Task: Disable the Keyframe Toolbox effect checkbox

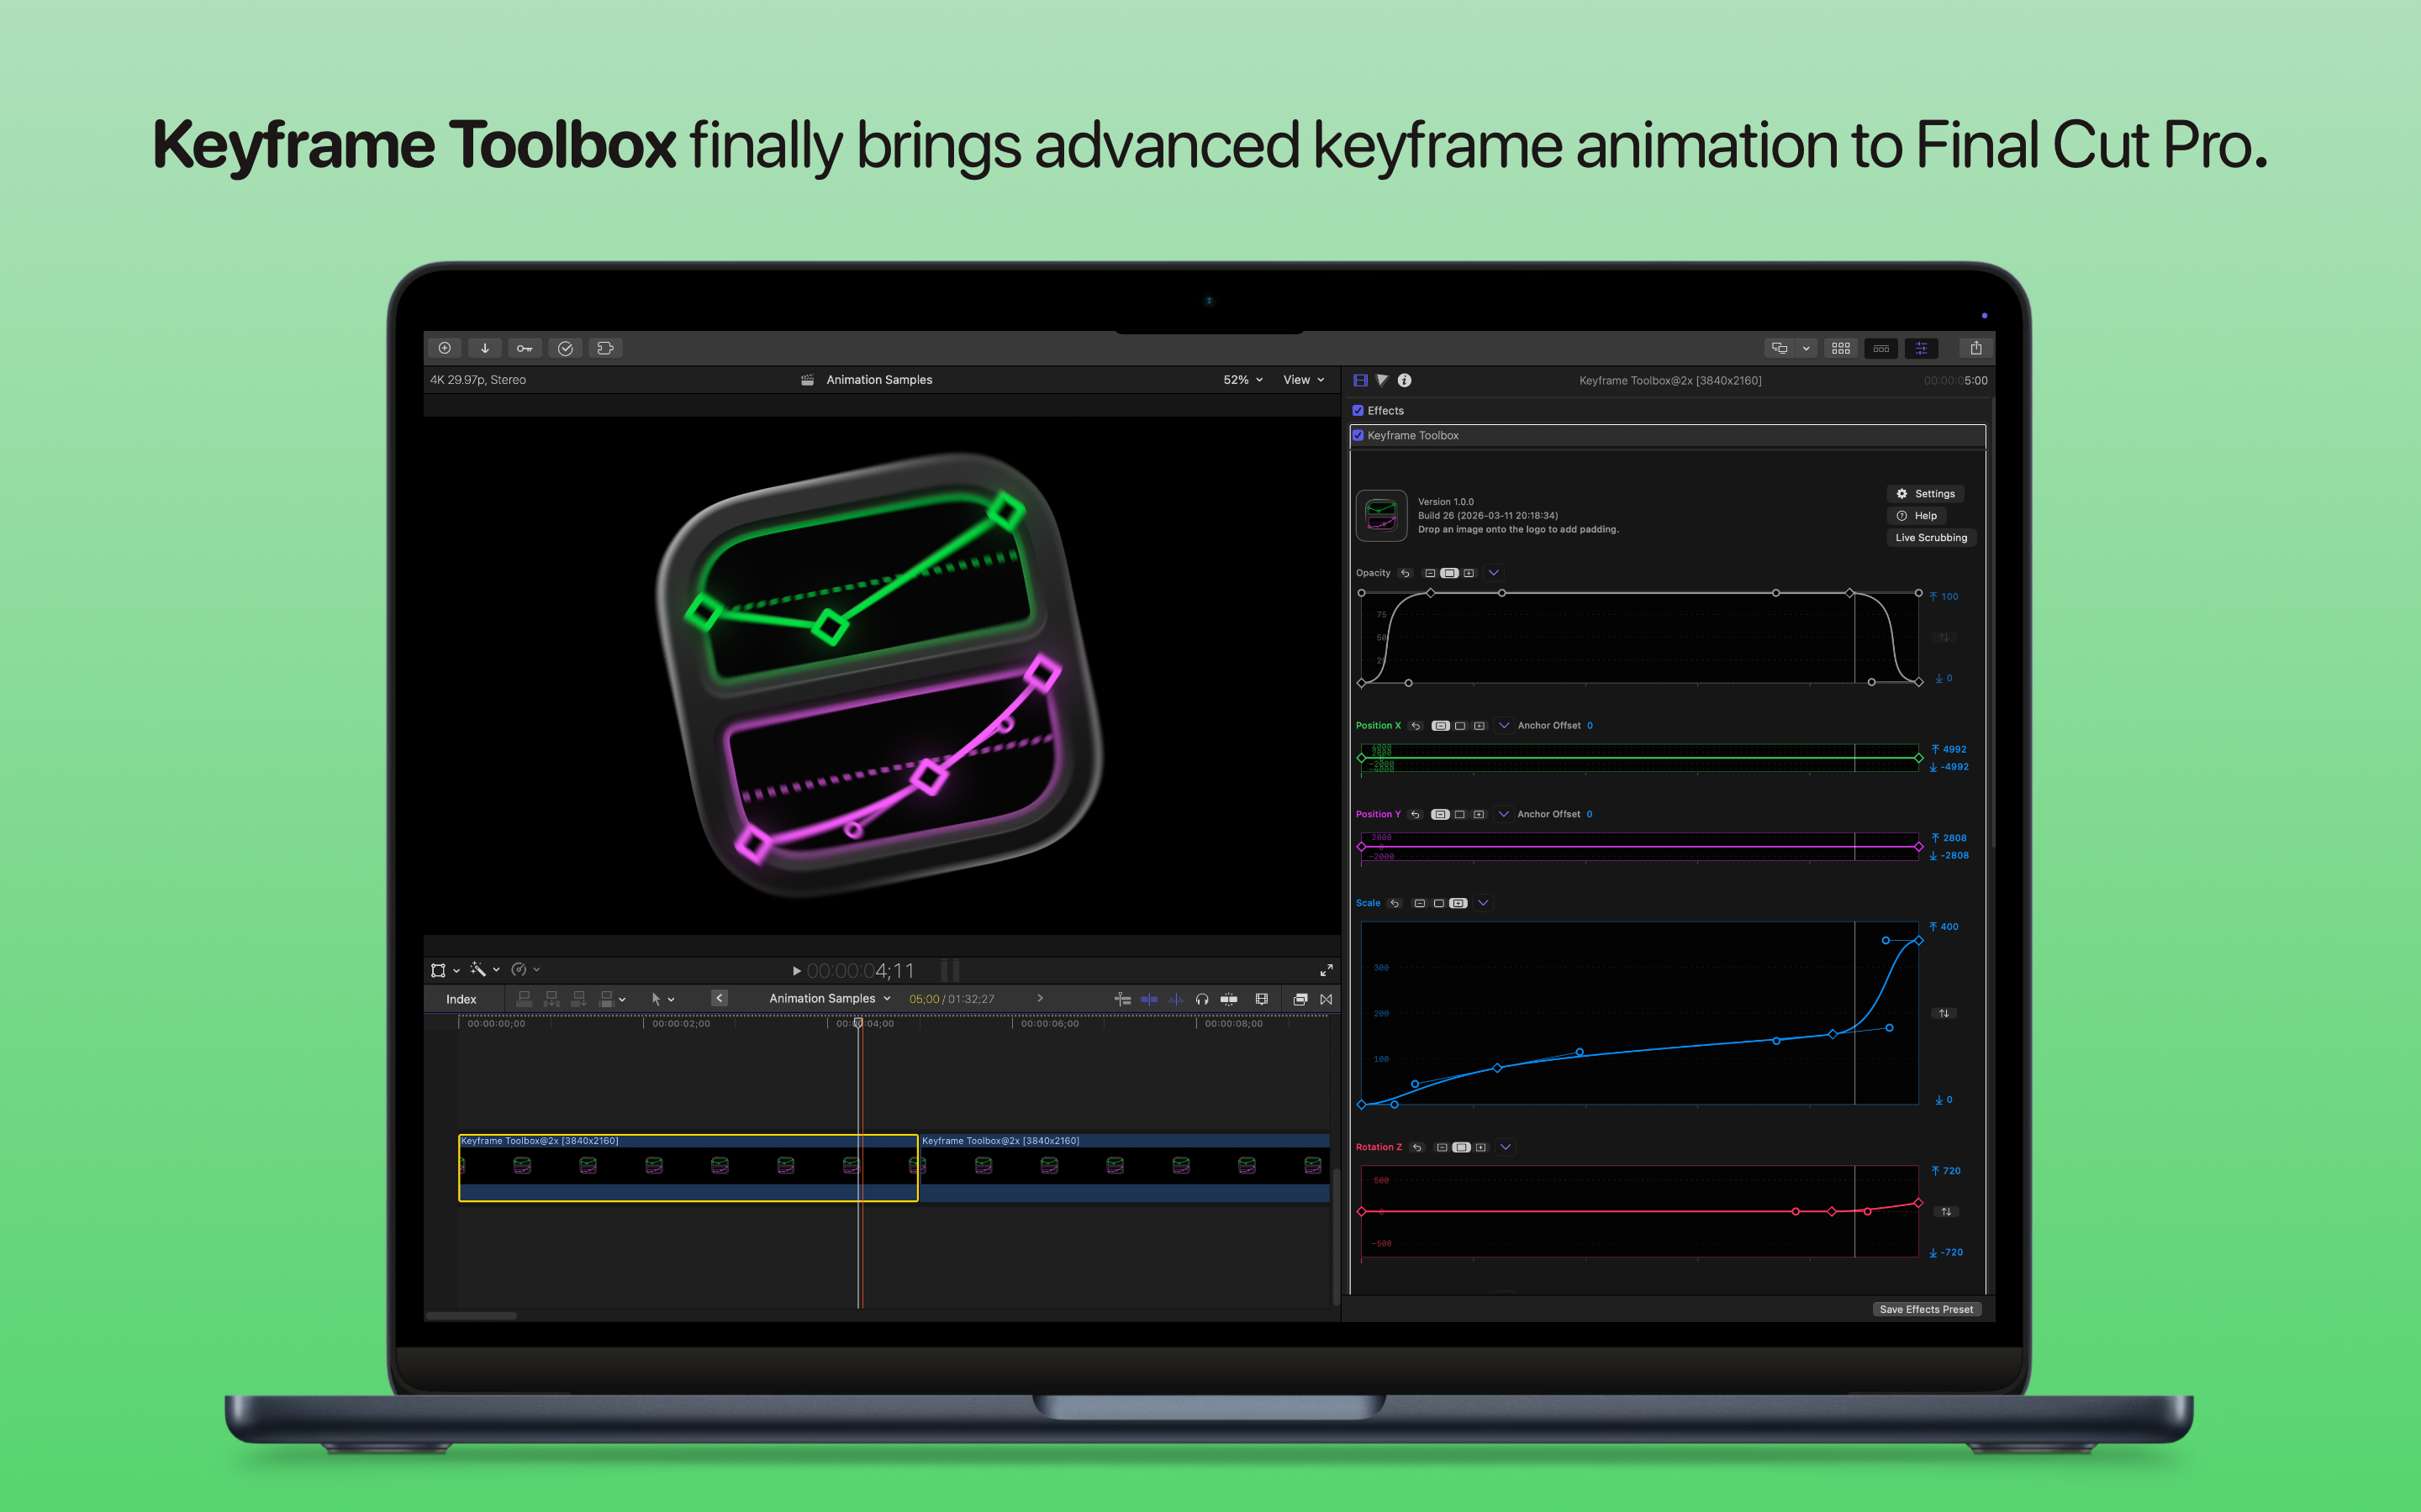Action: click(x=1358, y=436)
